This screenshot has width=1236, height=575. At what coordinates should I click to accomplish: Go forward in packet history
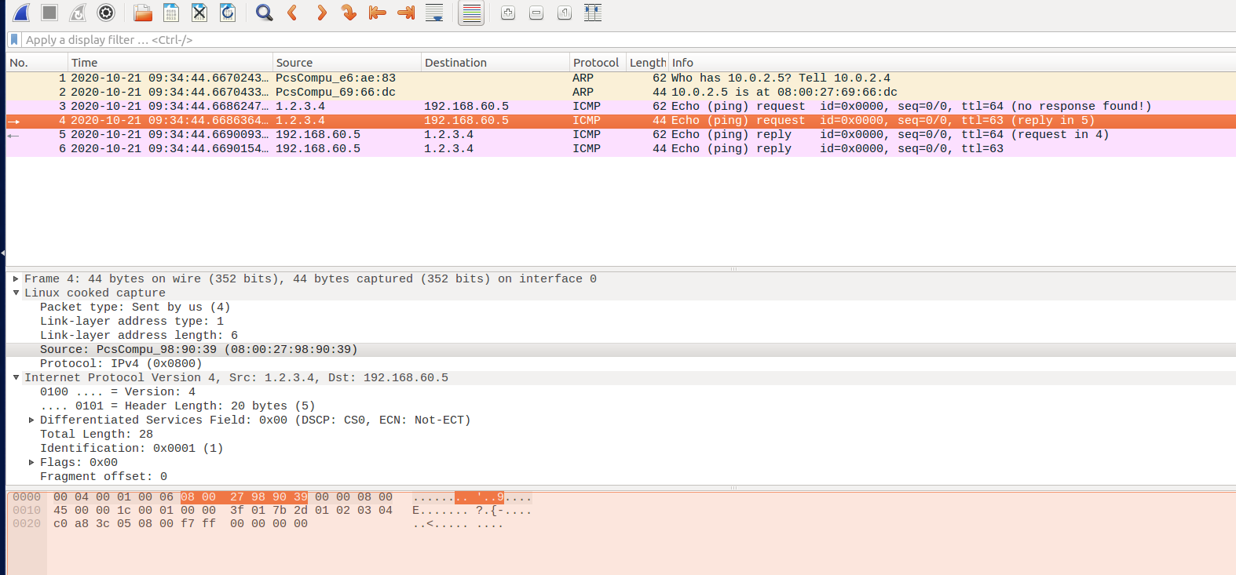[x=321, y=13]
